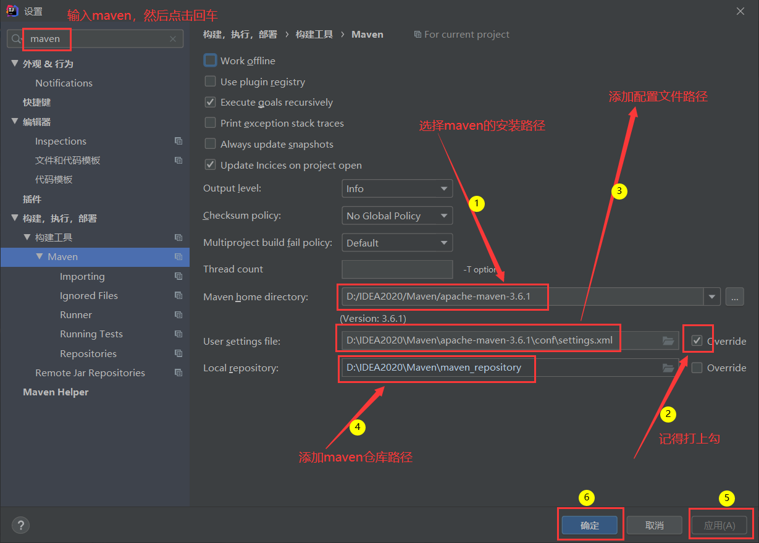Image resolution: width=759 pixels, height=543 pixels.
Task: Click the folder icon in the Local repository field
Action: click(x=668, y=368)
